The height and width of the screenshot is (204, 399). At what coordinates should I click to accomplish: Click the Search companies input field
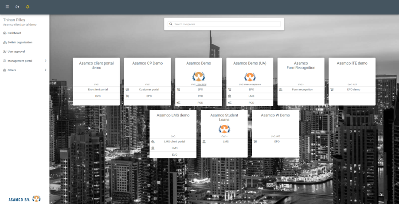tap(226, 24)
